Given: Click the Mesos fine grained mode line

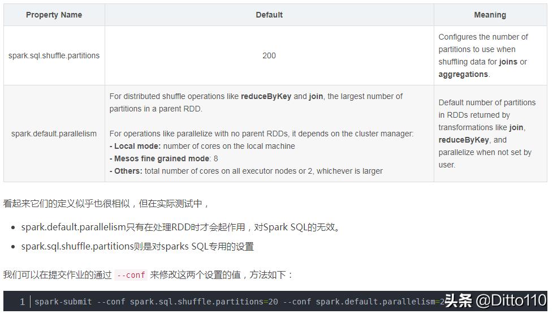Looking at the screenshot, I should click(x=164, y=158).
